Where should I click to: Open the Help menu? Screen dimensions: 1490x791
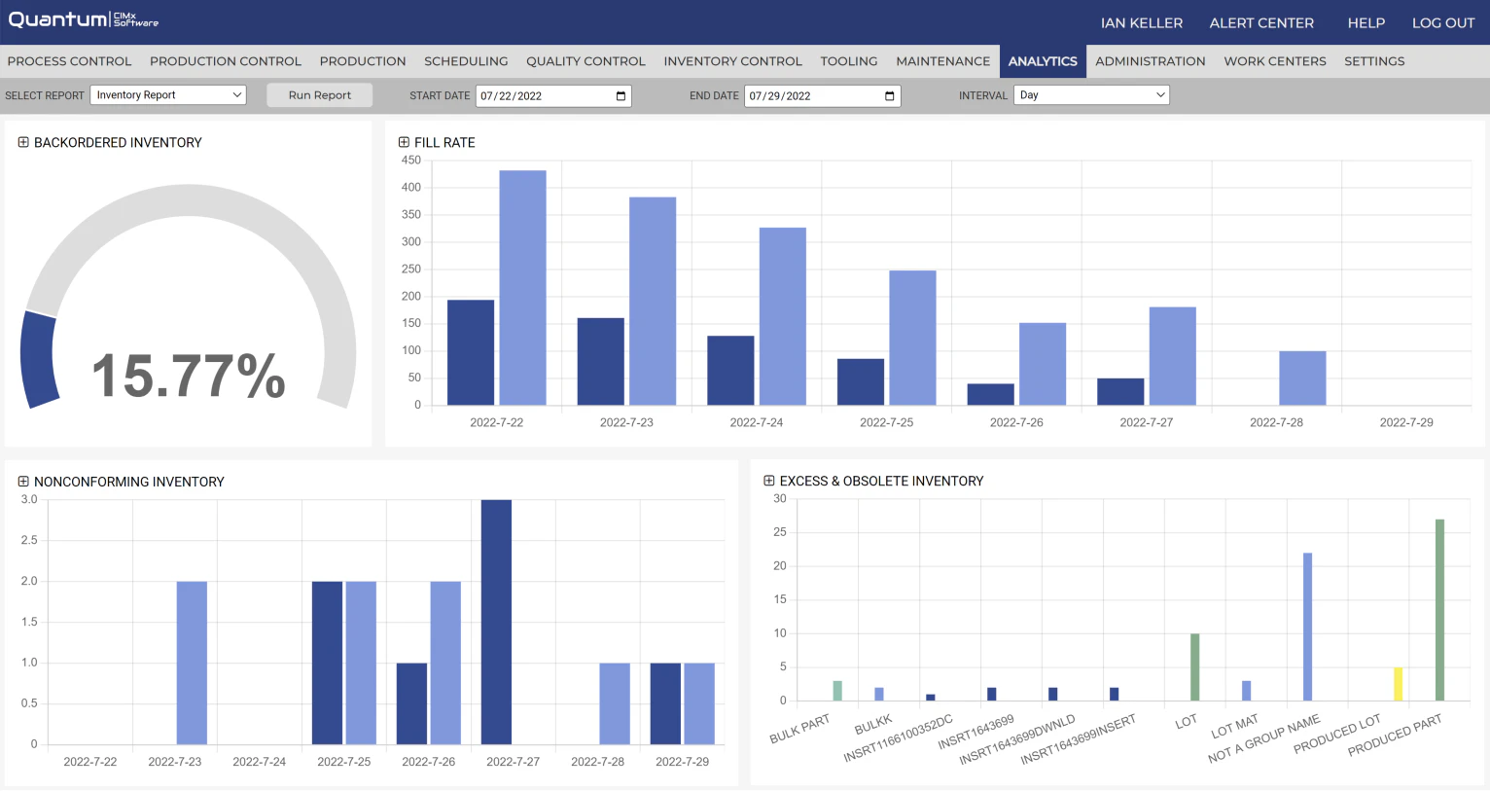(1366, 22)
